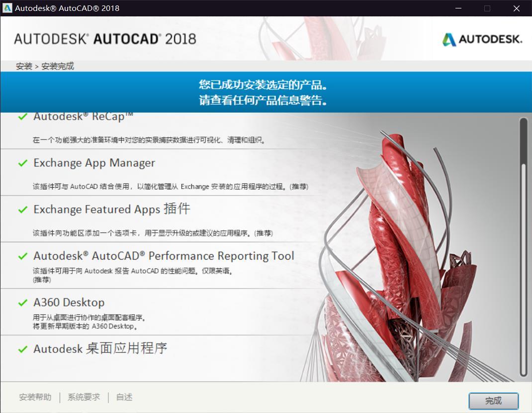The width and height of the screenshot is (532, 413).
Task: Open the 系统要求 link
Action: pos(84,397)
